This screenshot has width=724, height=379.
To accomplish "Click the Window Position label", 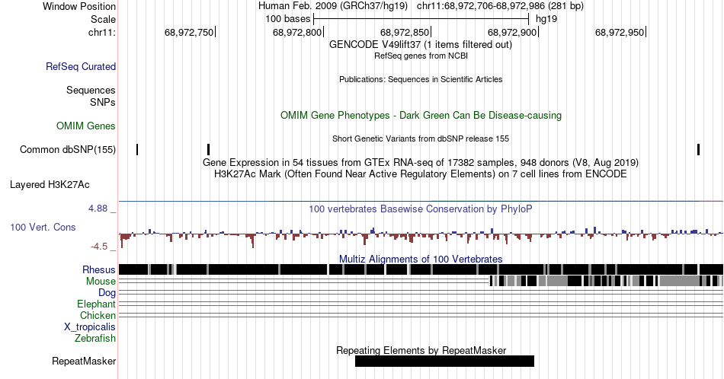I will tap(79, 6).
